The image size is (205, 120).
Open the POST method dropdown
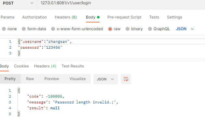[x=18, y=3]
